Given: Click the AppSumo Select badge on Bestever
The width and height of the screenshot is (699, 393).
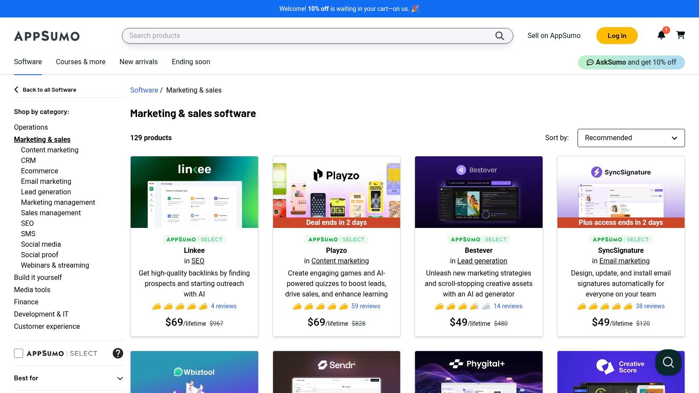Looking at the screenshot, I should (479, 239).
